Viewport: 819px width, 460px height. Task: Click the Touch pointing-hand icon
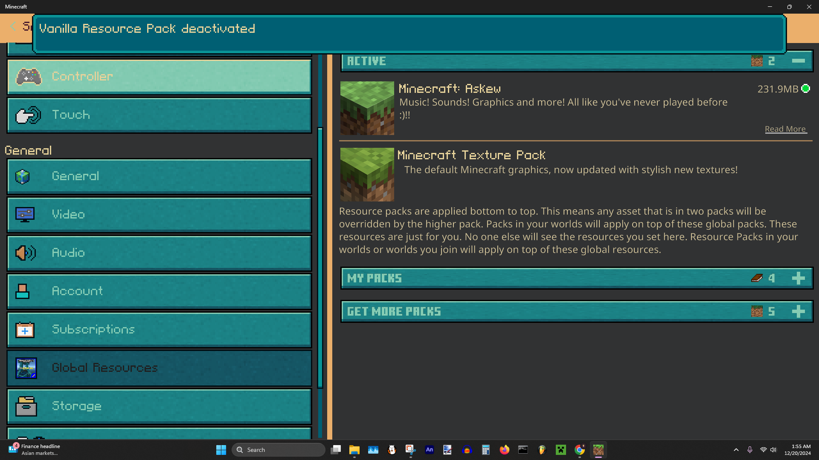click(28, 115)
